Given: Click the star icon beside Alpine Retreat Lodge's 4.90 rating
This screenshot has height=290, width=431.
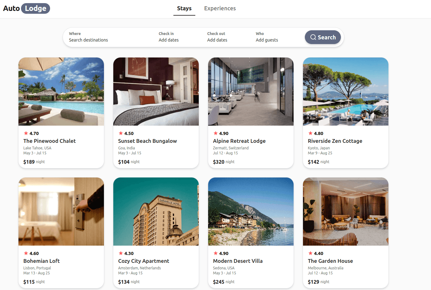Looking at the screenshot, I should pos(216,133).
